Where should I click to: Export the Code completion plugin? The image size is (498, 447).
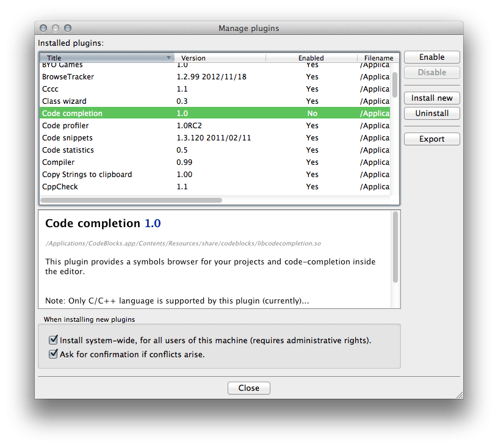431,139
